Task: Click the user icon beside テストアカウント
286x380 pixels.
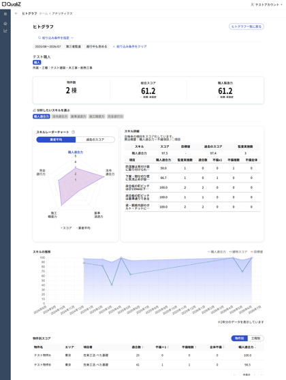Action: pyautogui.click(x=252, y=5)
